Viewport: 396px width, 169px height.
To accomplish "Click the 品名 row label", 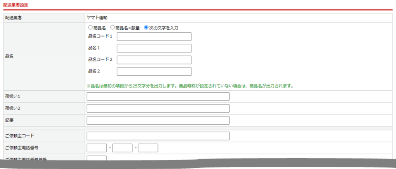I will click(9, 56).
